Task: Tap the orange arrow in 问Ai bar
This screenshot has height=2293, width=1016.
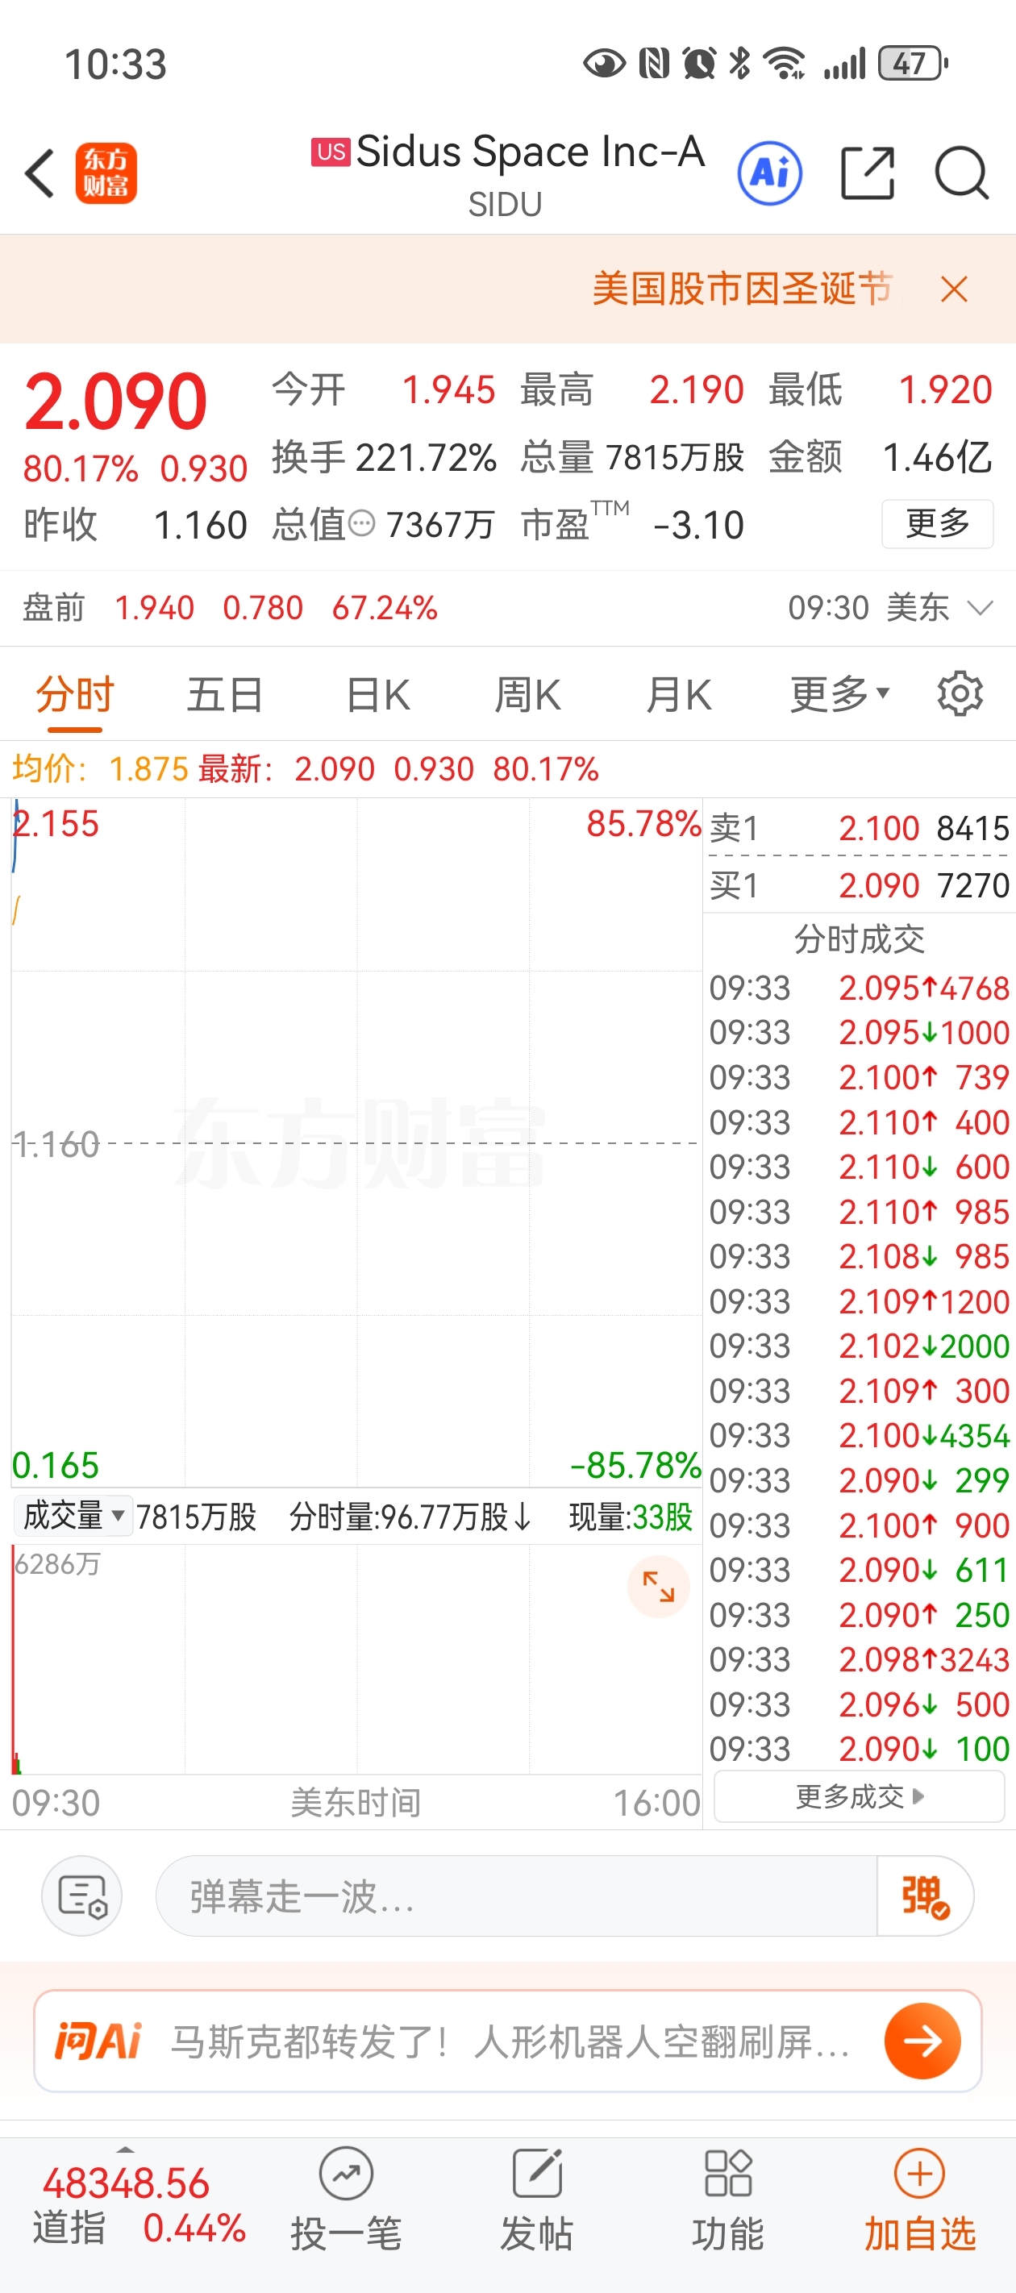Action: point(922,2040)
